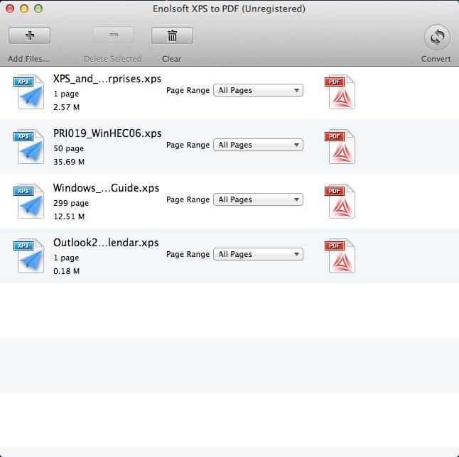This screenshot has width=459, height=457.
Task: Minimize window with yellow button
Action: click(24, 9)
